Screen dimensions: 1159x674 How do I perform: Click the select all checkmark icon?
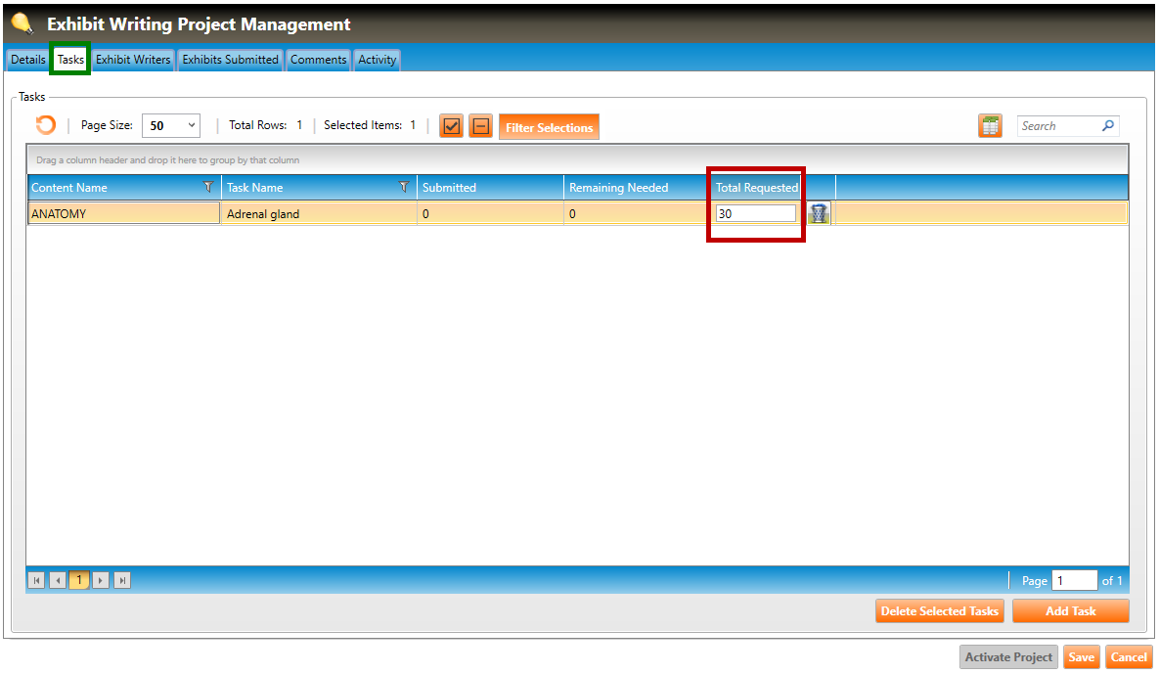(451, 126)
